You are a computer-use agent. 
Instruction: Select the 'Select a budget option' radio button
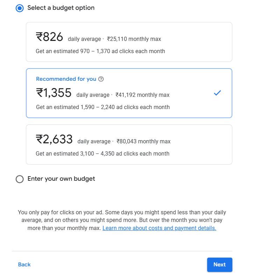click(x=20, y=8)
